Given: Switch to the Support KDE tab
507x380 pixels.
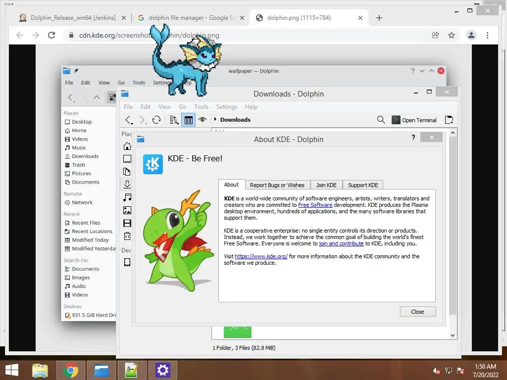Looking at the screenshot, I should click(x=363, y=185).
